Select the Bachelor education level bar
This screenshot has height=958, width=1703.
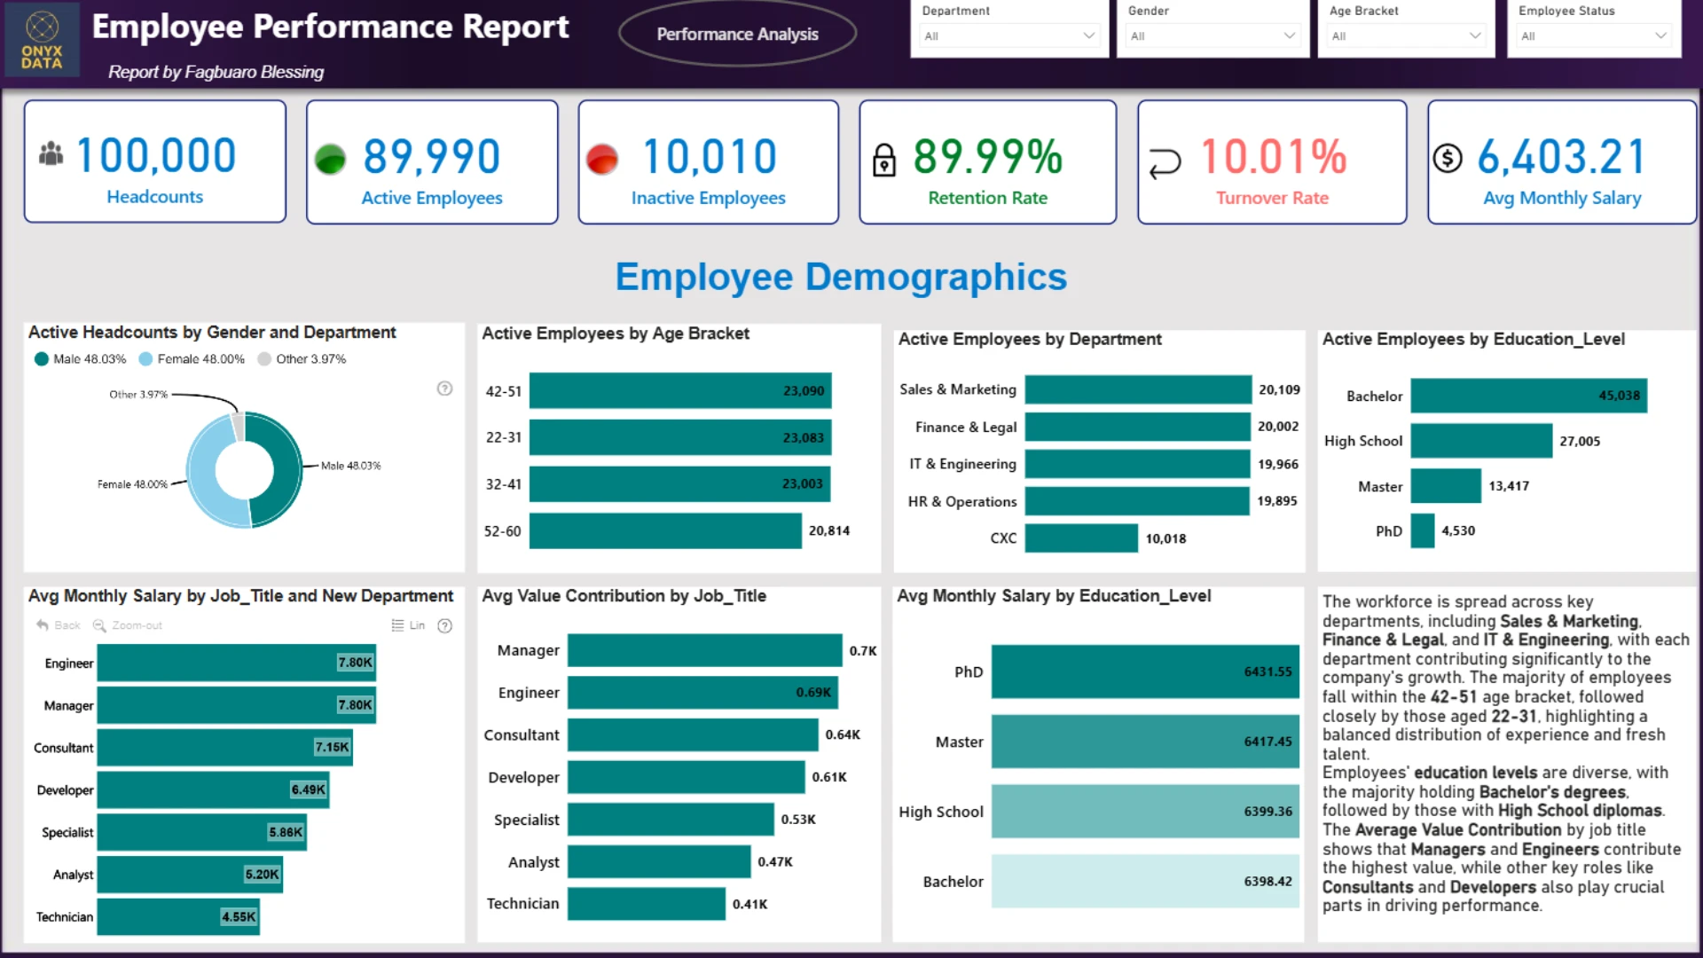[x=1529, y=396]
